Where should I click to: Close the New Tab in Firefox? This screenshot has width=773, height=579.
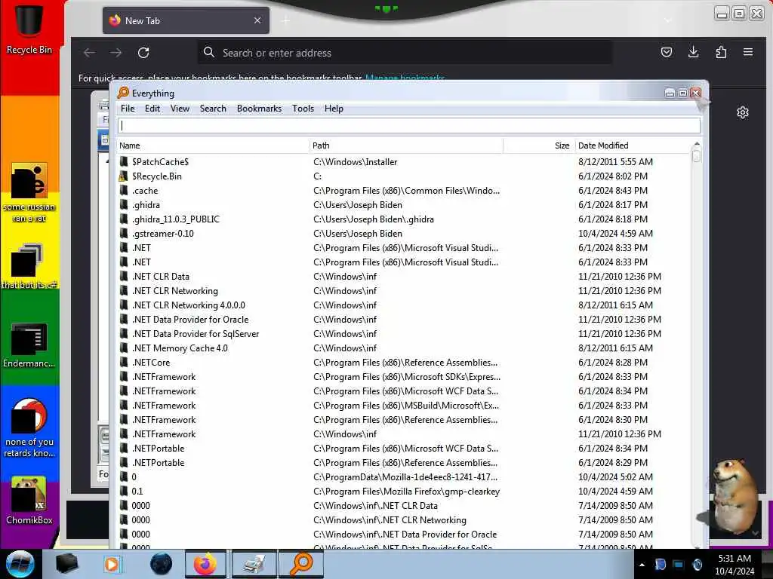[x=257, y=20]
